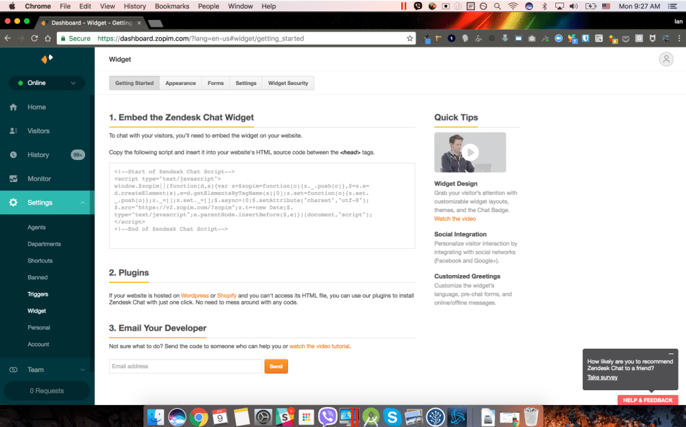Open the watch the video tutorial link

(320, 346)
